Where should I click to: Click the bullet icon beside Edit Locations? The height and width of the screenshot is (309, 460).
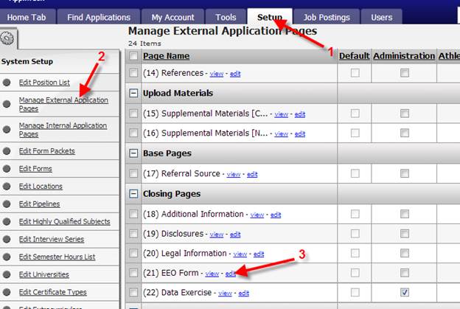click(x=7, y=187)
